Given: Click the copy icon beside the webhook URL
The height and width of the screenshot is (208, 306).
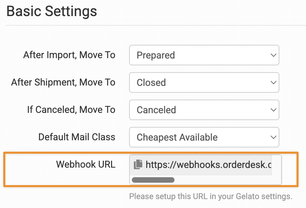Looking at the screenshot, I should pyautogui.click(x=138, y=165).
